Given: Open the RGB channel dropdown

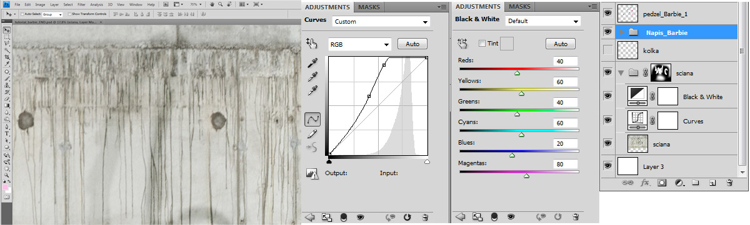Looking at the screenshot, I should coord(359,44).
